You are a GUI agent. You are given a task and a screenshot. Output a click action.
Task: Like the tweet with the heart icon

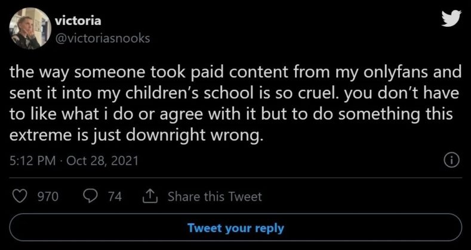pos(20,196)
